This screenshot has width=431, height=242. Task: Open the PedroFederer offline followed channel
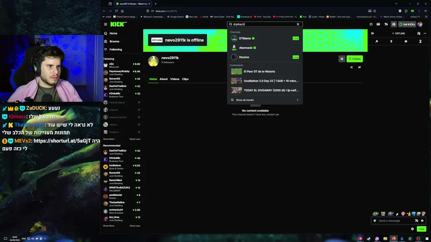122,102
